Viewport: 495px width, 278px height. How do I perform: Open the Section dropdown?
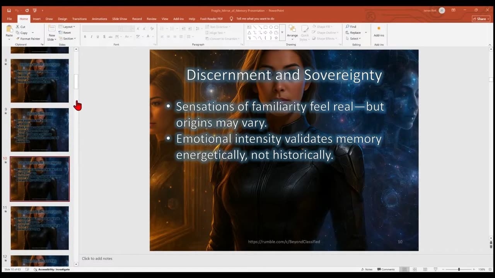pos(67,39)
